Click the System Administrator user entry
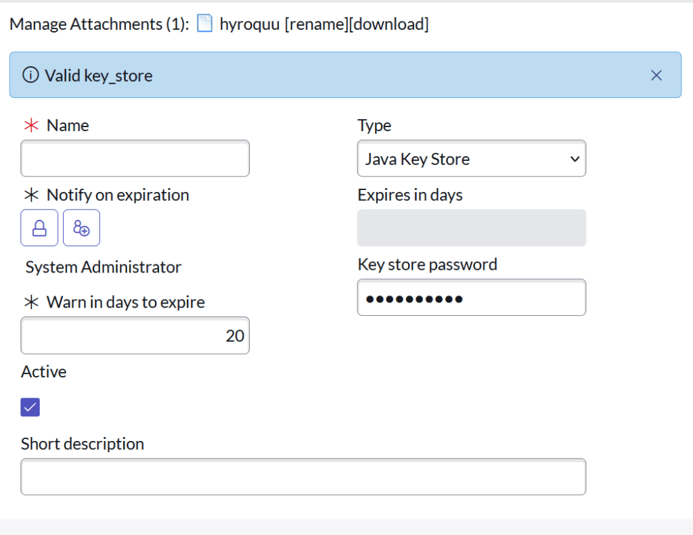The image size is (693, 535). pyautogui.click(x=104, y=267)
